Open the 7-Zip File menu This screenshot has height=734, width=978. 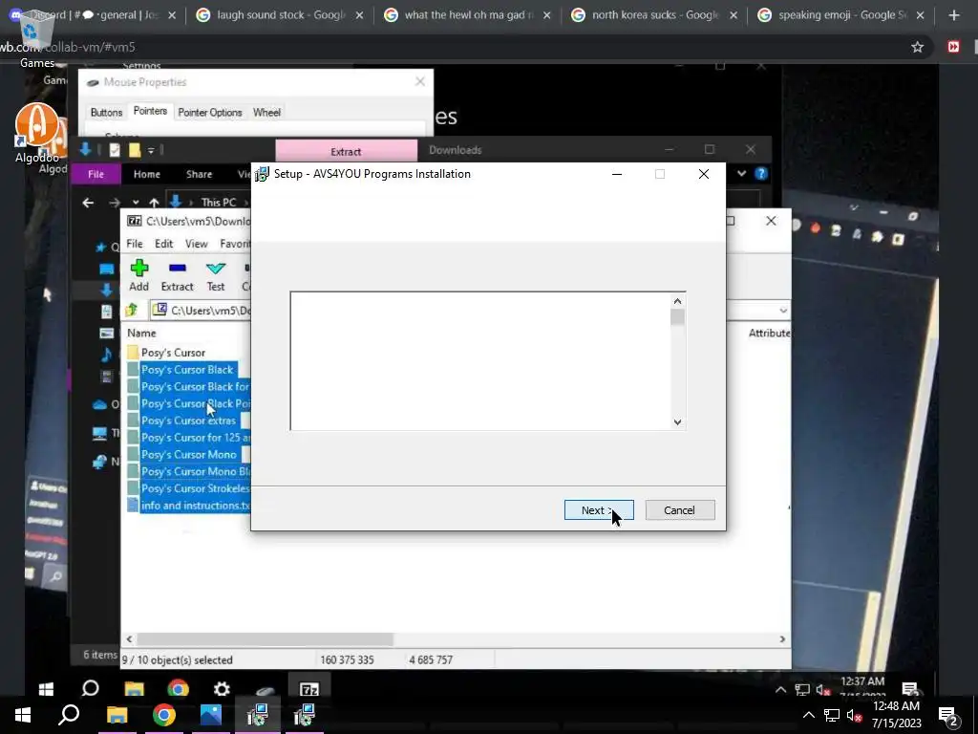pyautogui.click(x=135, y=244)
